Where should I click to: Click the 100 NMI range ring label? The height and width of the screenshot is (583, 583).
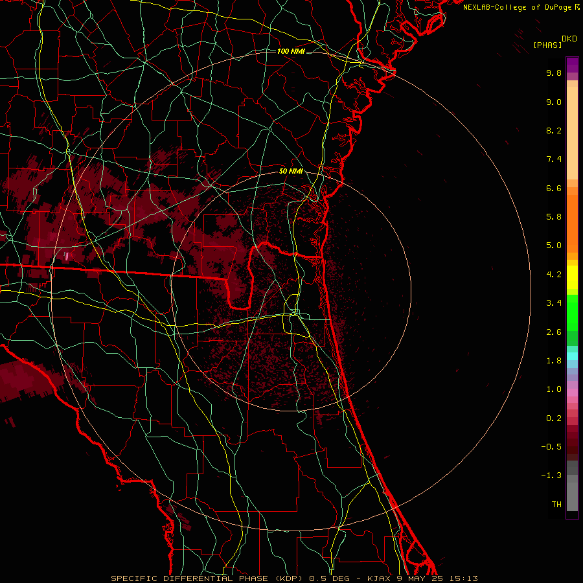tap(291, 51)
